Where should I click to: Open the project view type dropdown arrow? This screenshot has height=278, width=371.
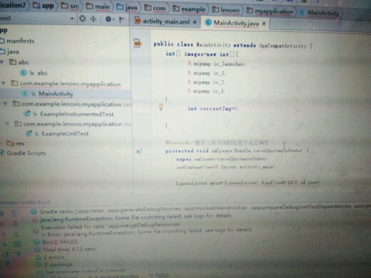click(72, 19)
